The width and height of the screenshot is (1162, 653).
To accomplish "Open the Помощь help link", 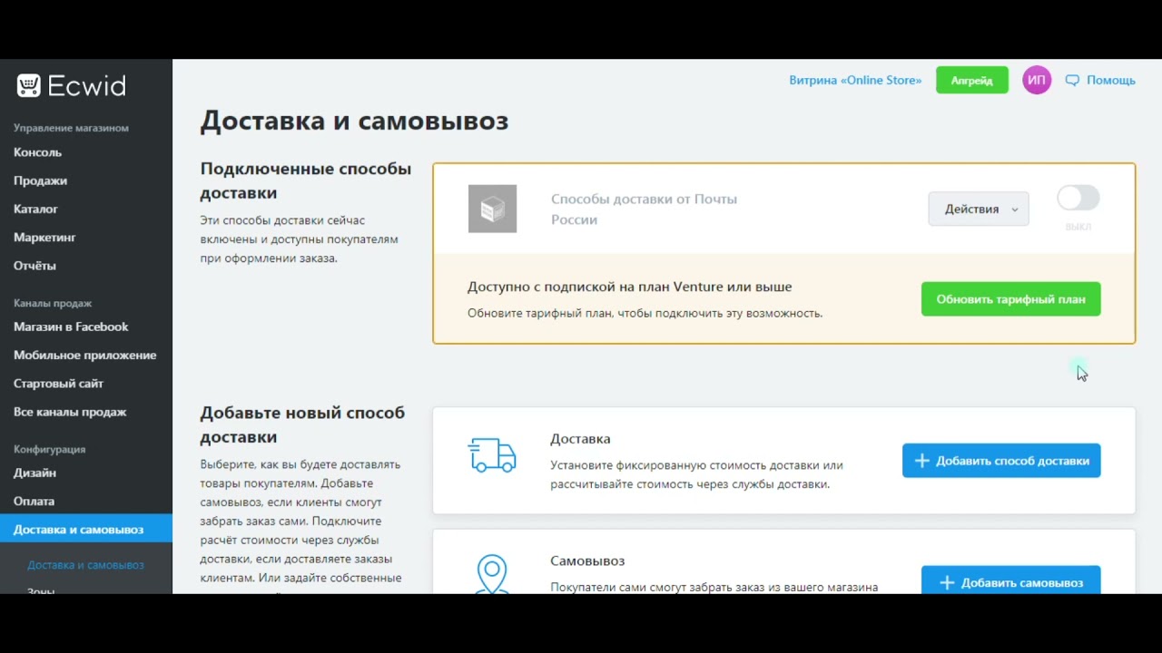I will pyautogui.click(x=1111, y=80).
